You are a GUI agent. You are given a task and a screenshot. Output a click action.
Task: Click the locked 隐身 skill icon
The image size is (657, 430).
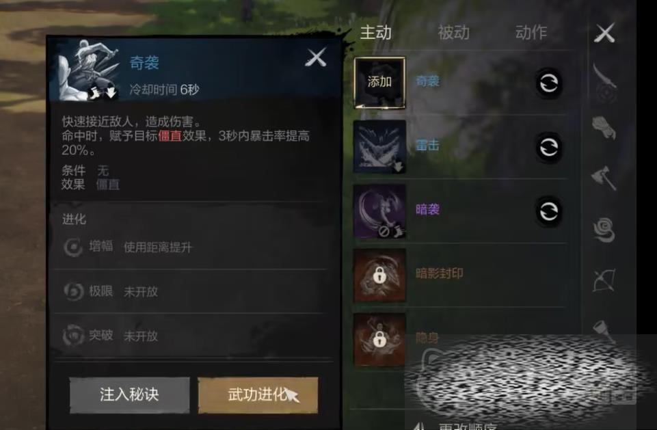click(x=379, y=339)
